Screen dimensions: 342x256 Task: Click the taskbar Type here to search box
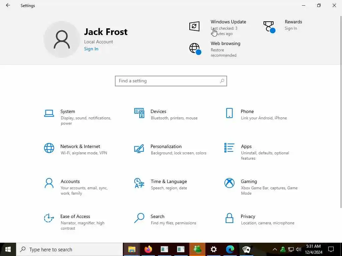(69, 249)
